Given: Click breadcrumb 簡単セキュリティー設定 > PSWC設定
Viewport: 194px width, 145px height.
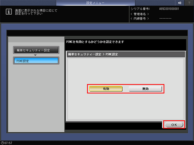Looking at the screenshot, I should tap(93, 54).
